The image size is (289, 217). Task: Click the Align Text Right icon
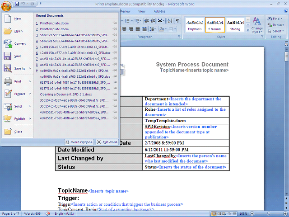click(x=131, y=29)
